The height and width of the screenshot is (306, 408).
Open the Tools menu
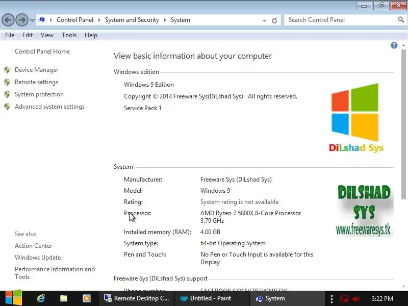pos(69,35)
